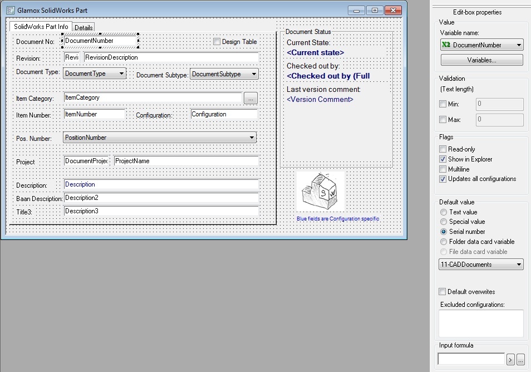Check the Default overwrites option

[442, 292]
